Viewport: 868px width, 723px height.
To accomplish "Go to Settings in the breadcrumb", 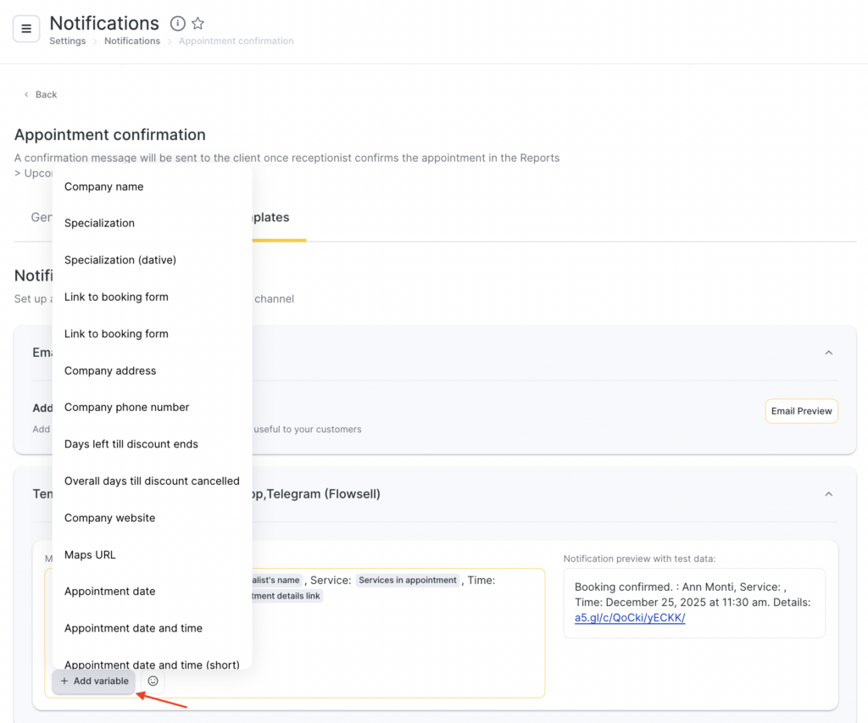I will pos(67,41).
